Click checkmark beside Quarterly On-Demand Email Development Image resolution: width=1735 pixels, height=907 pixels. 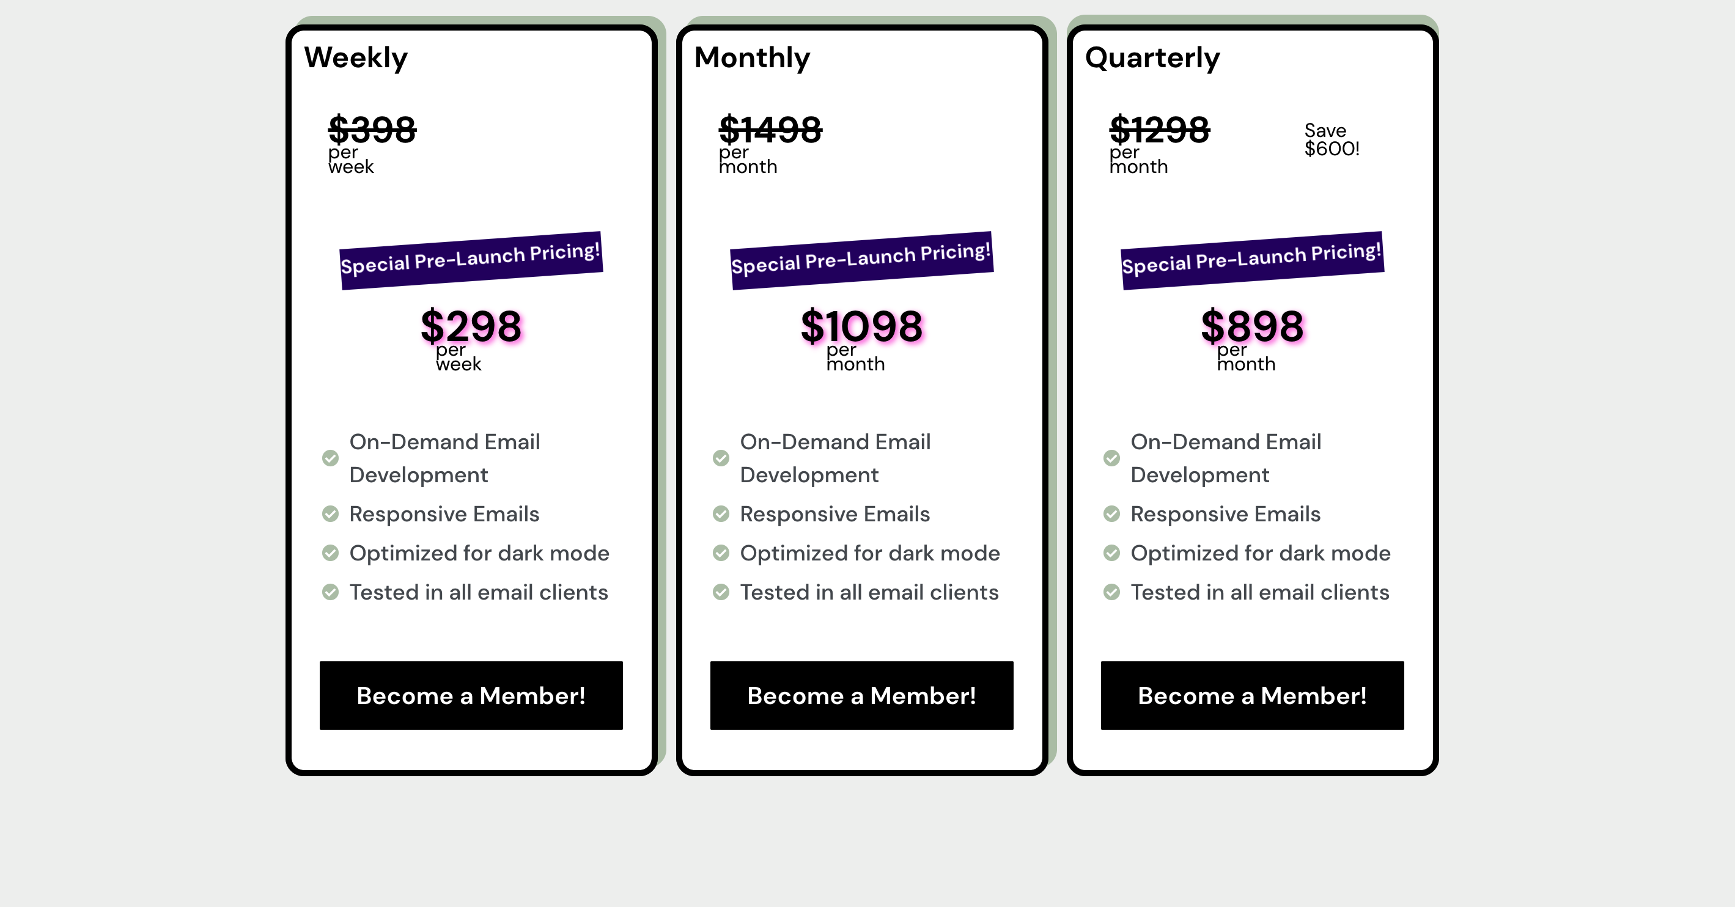click(x=1111, y=458)
